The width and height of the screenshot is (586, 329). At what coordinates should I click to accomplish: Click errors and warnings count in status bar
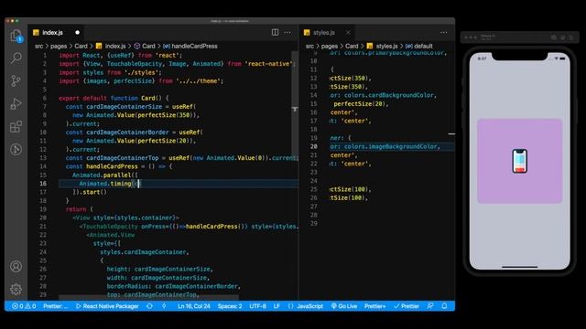[x=24, y=306]
